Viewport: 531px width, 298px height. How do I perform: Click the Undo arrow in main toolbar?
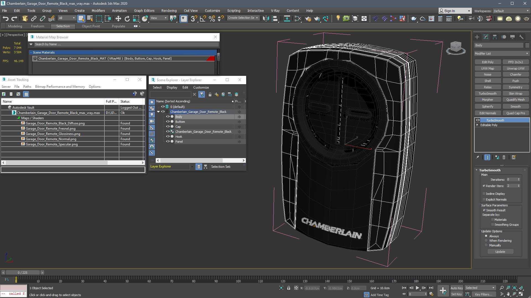pyautogui.click(x=6, y=18)
